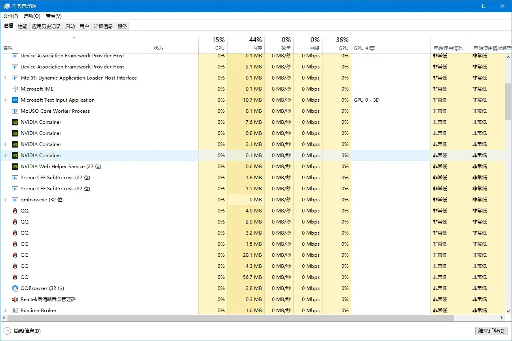Image resolution: width=512 pixels, height=341 pixels.
Task: Sort by the 内存 column header
Action: click(x=246, y=44)
